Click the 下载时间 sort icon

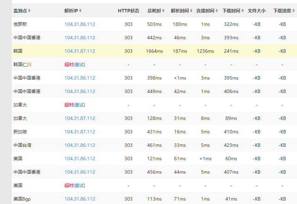pyautogui.click(x=243, y=11)
